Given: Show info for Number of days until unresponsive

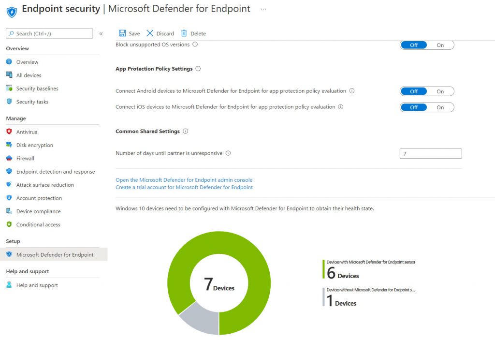Looking at the screenshot, I should coord(228,153).
